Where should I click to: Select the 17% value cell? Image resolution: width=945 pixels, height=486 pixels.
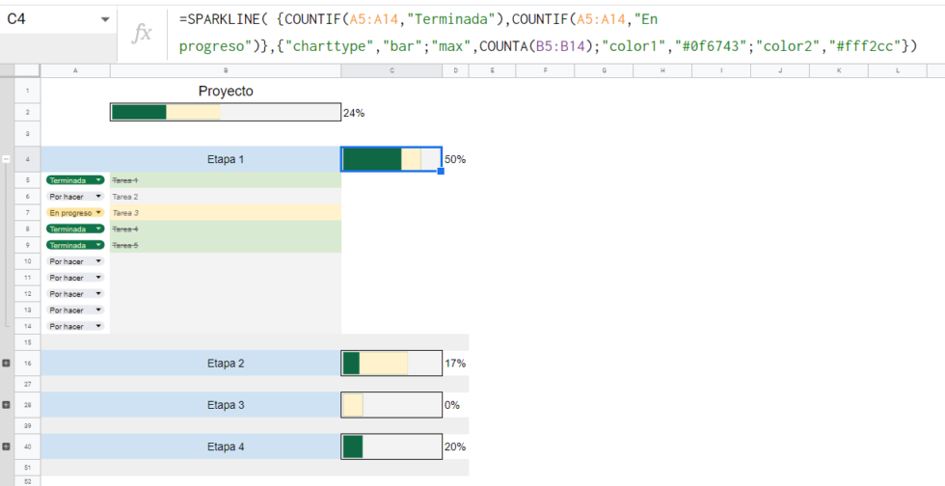click(455, 364)
